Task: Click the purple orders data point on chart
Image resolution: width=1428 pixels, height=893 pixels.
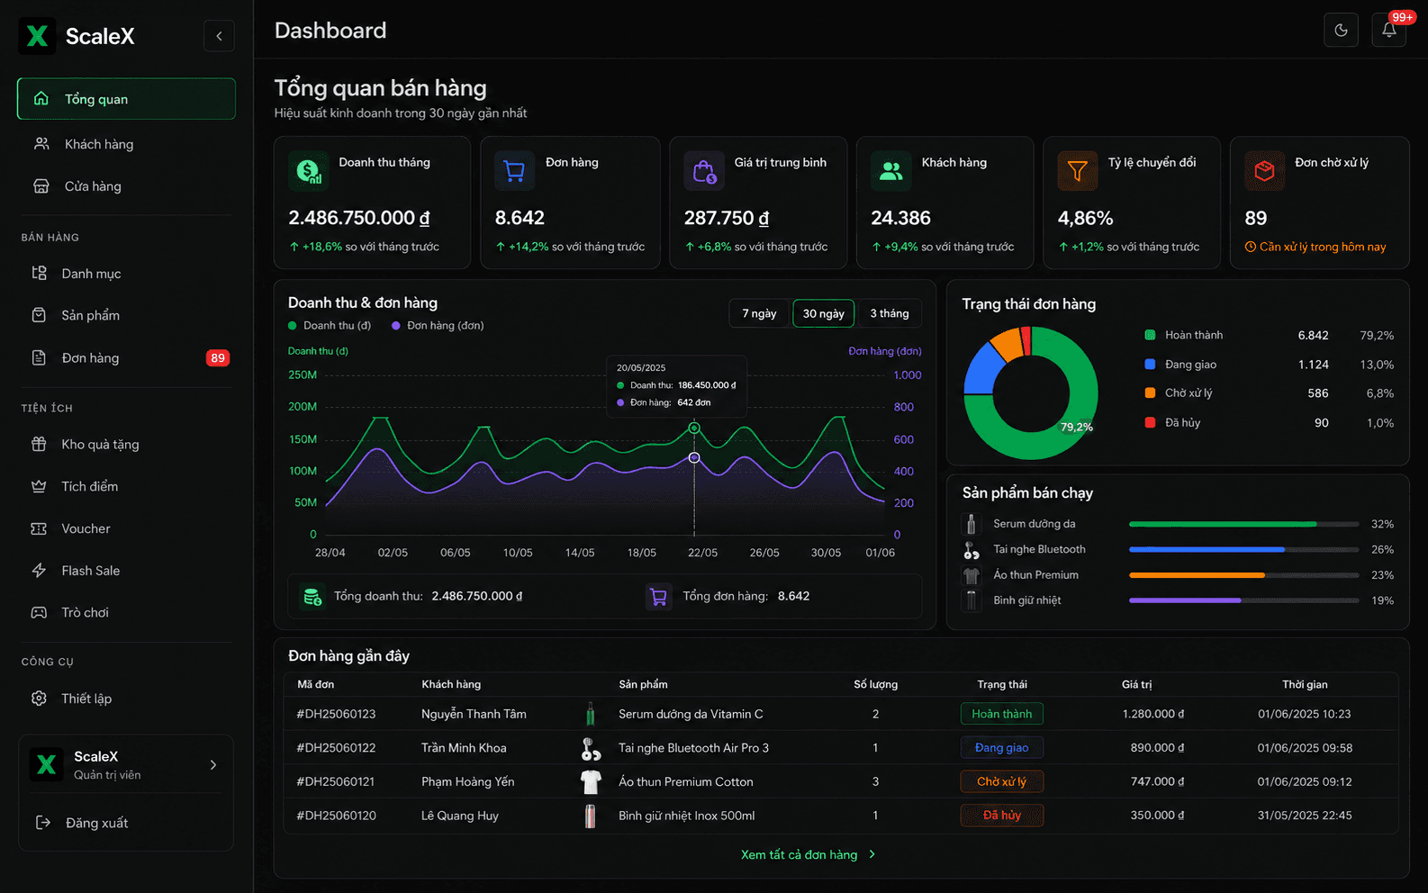Action: pyautogui.click(x=694, y=458)
